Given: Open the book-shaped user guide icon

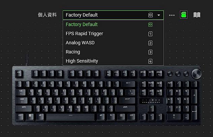Looking at the screenshot, I should coord(197,15).
